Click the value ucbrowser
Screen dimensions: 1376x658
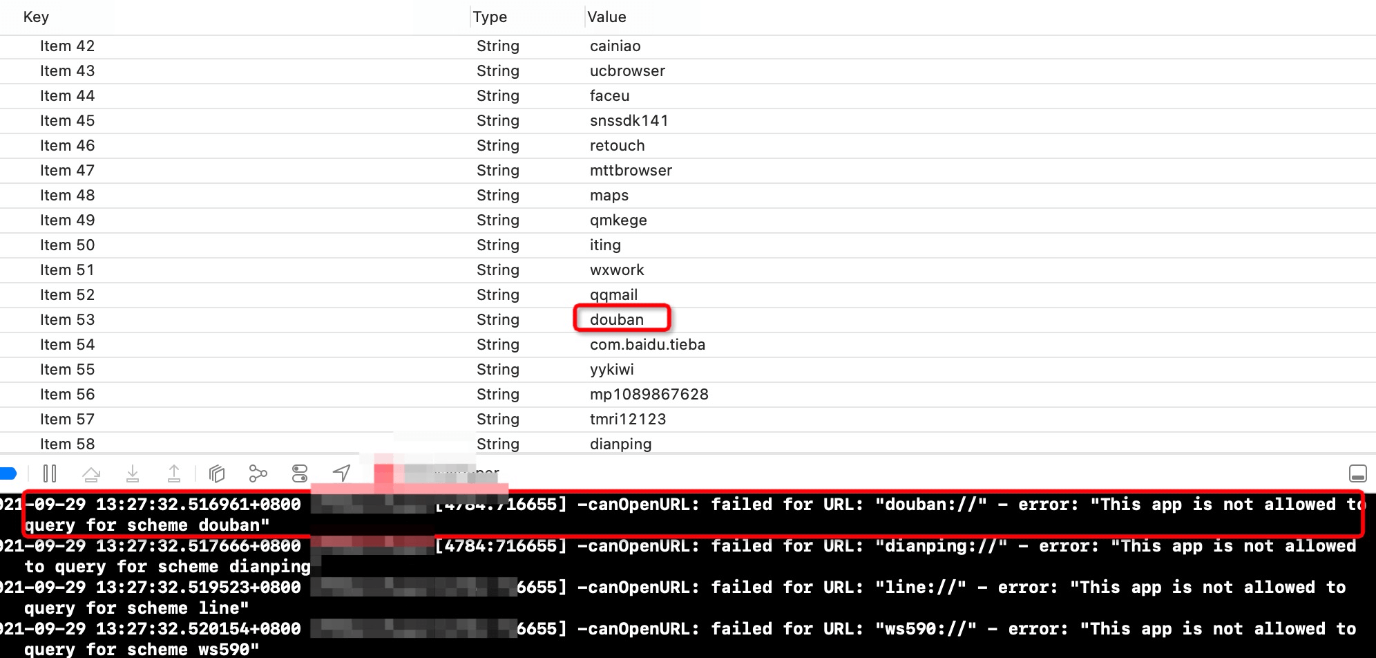(x=627, y=71)
